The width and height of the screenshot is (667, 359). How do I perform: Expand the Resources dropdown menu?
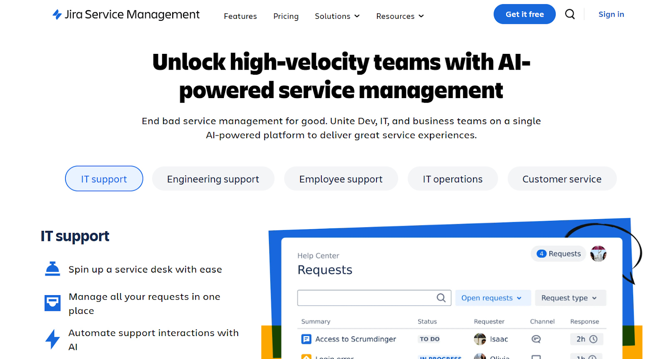click(400, 16)
